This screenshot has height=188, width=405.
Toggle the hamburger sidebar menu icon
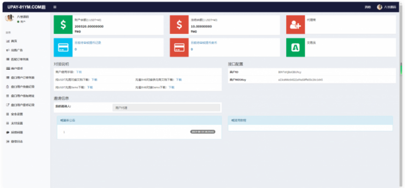coord(55,7)
